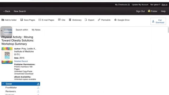Viewport: 169px width, 95px height.
Task: Open the My Notes tab
Action: coord(36,30)
